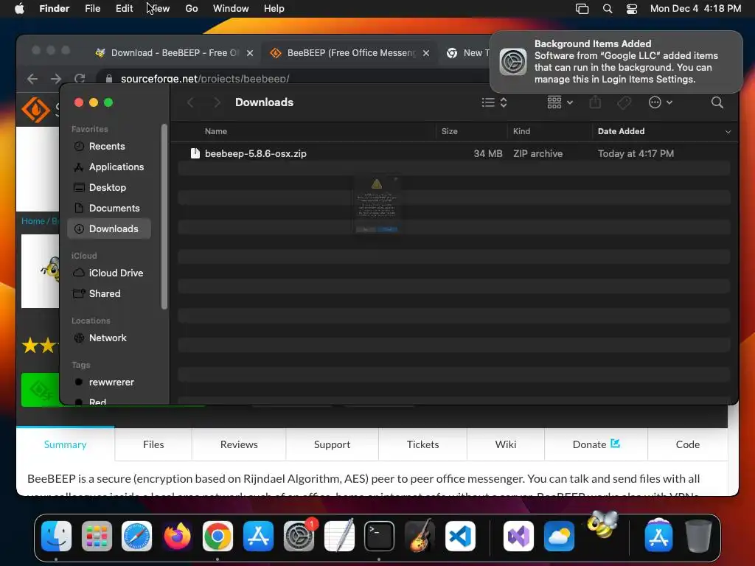Open Launchpad in the Dock
755x566 pixels.
point(97,536)
